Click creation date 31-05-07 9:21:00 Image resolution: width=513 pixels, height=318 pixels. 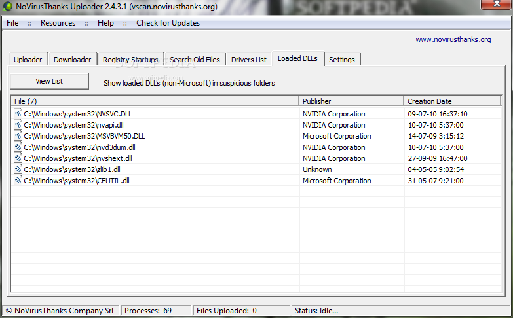coord(436,181)
